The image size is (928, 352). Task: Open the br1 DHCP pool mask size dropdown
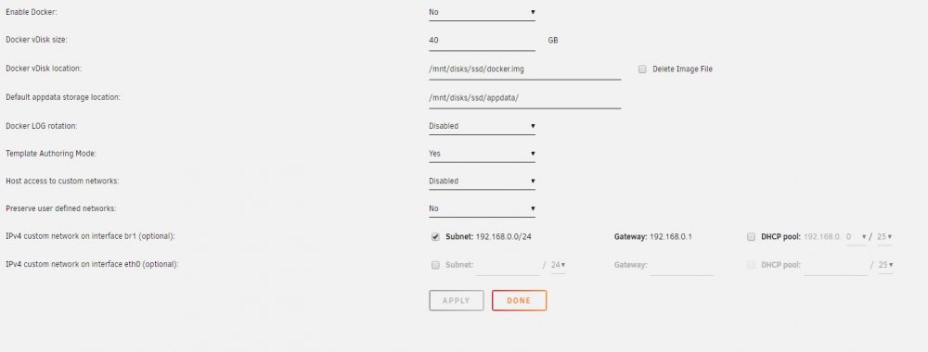(884, 237)
